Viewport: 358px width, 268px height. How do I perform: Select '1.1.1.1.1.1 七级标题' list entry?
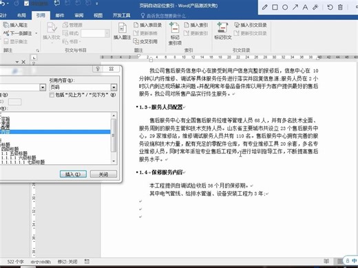(23, 162)
